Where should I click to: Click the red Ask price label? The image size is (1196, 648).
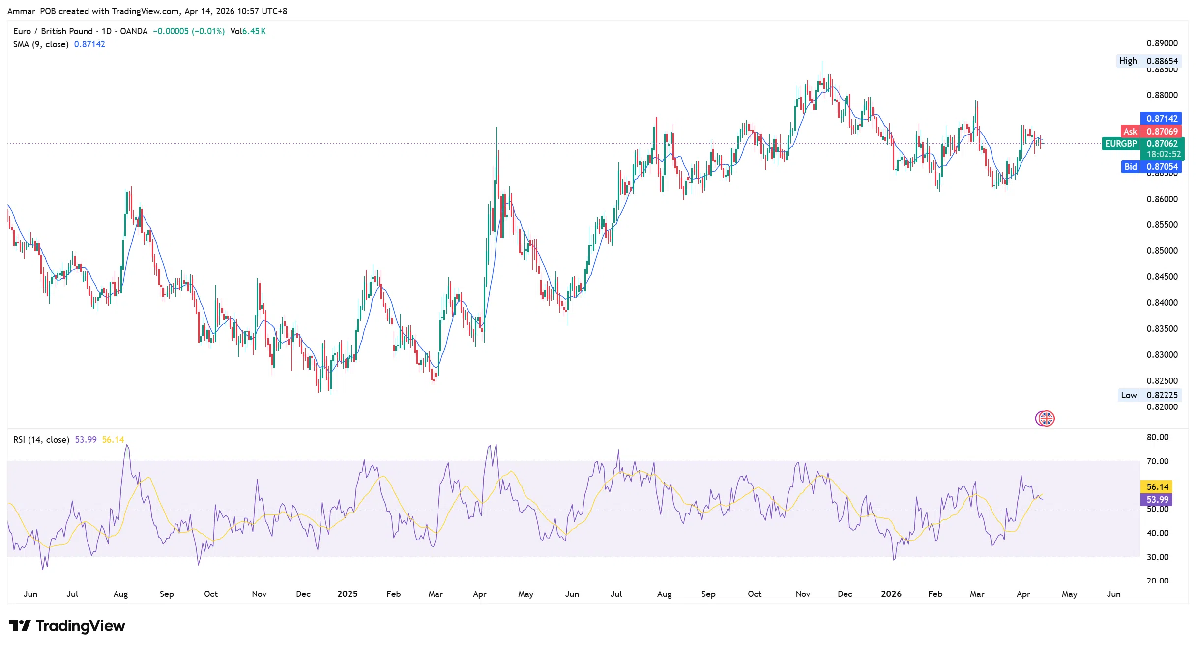pos(1151,131)
